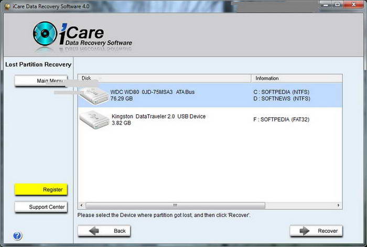Click Recover to start partition recovery
Viewport: 367px width, 247px height.
(316, 231)
